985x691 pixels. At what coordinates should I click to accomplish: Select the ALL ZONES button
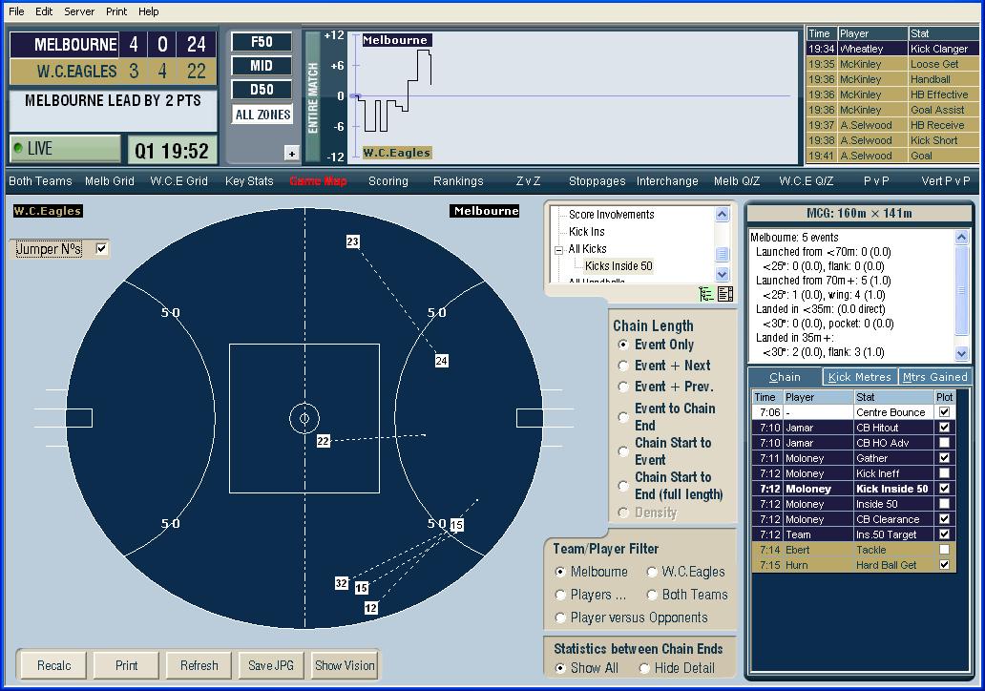point(262,115)
